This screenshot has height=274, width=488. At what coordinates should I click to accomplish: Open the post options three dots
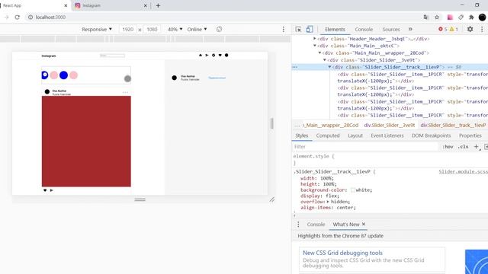(x=125, y=92)
